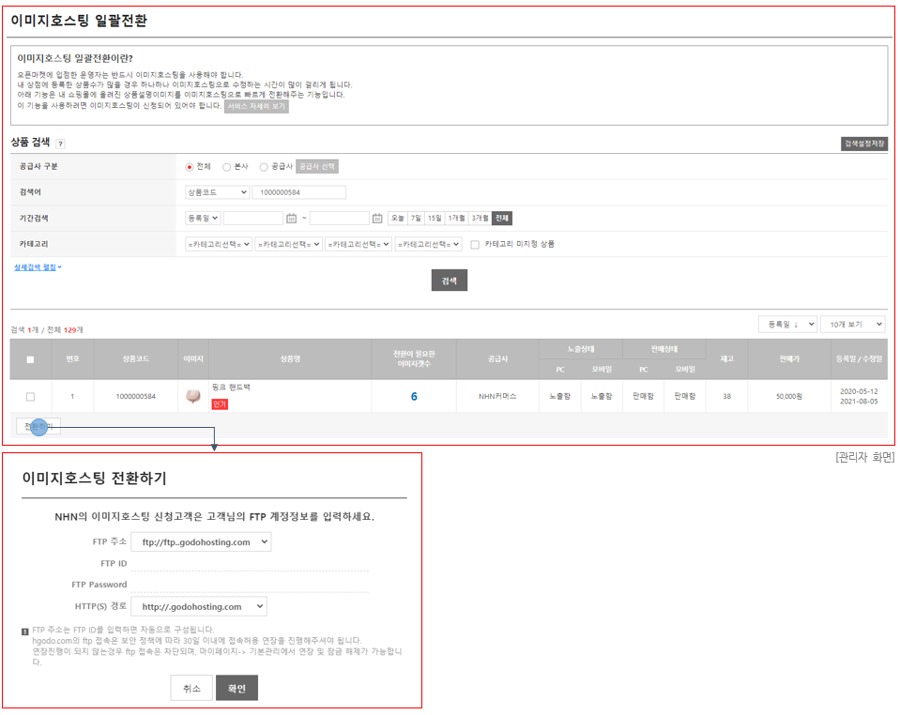Select the 15일 period button
The height and width of the screenshot is (715, 900).
[435, 218]
